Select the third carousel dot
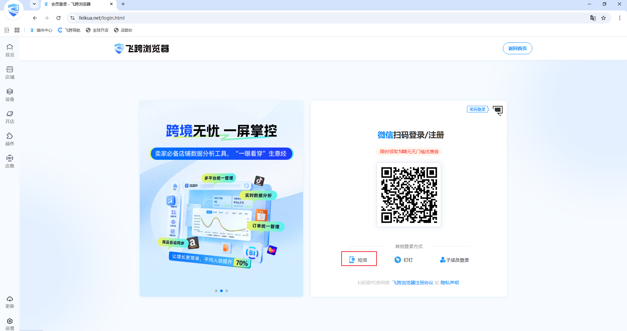Screen dimensions: 627x331 pyautogui.click(x=227, y=291)
